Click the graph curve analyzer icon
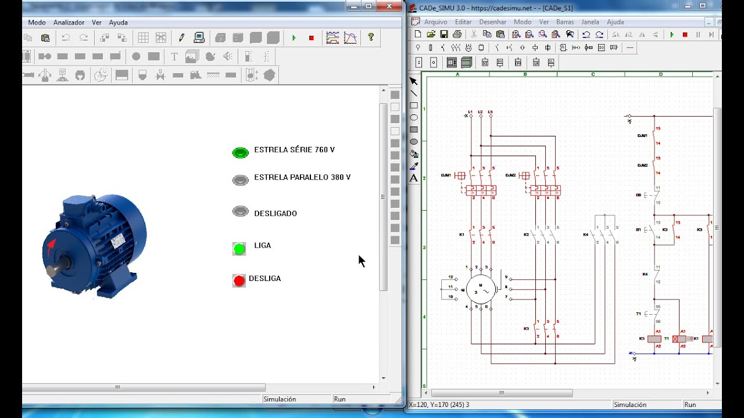This screenshot has width=744, height=418. [x=350, y=38]
